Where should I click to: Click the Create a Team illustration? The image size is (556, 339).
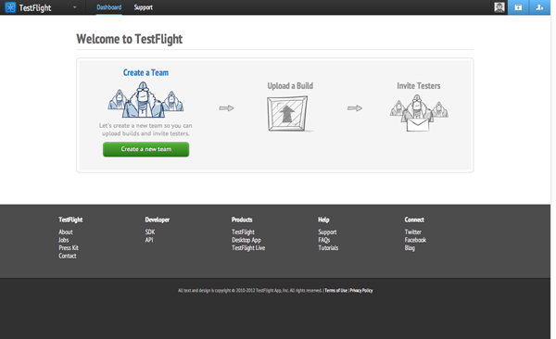pyautogui.click(x=145, y=100)
